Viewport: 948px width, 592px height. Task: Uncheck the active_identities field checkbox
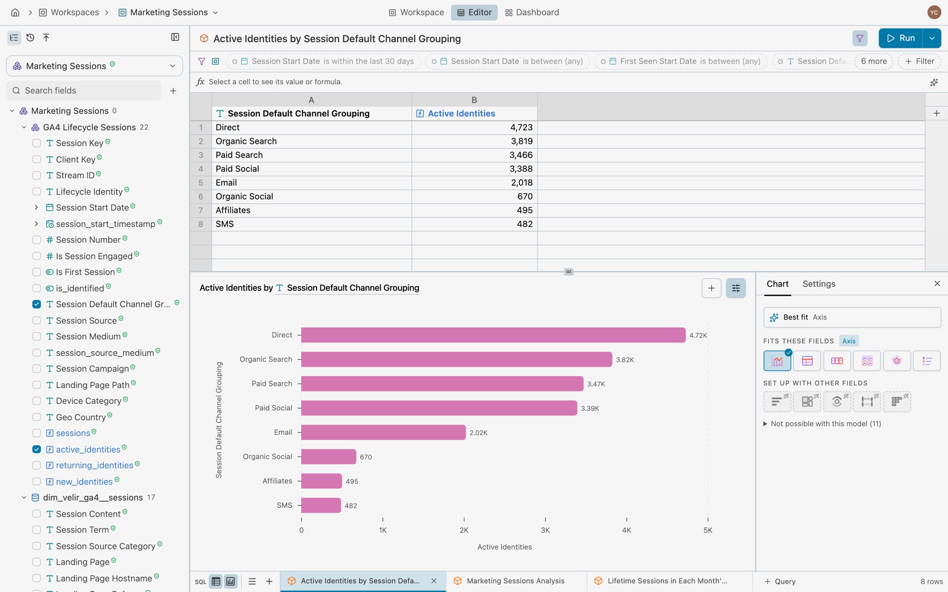point(36,449)
